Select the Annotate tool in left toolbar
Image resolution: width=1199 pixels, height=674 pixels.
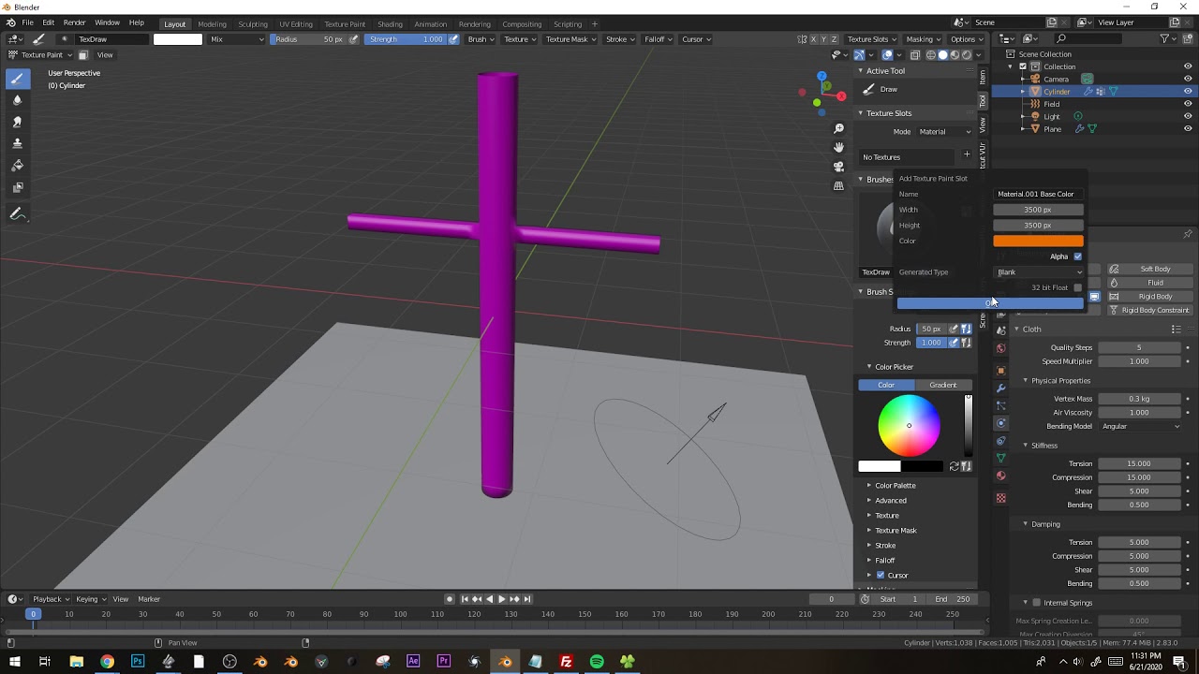point(17,214)
